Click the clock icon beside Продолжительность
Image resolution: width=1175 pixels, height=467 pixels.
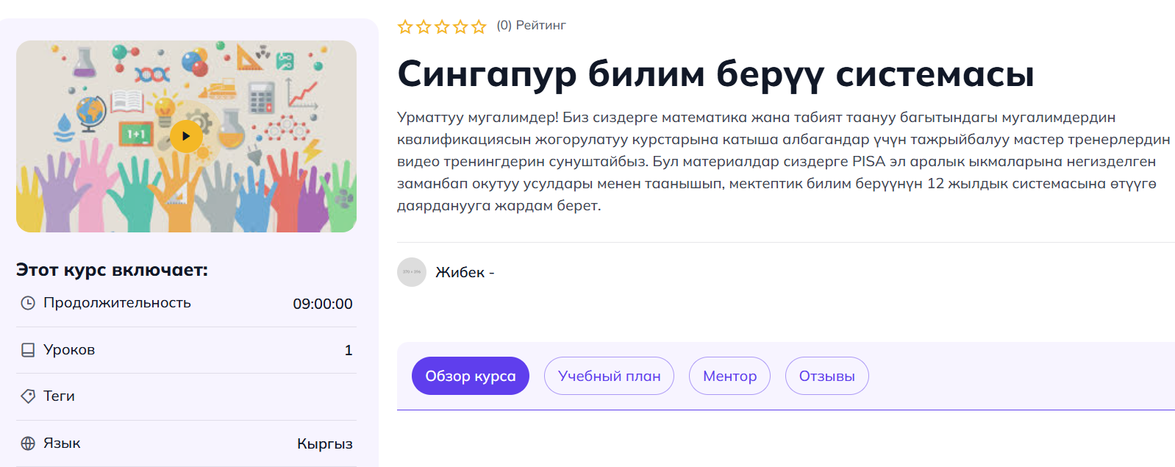coord(28,303)
